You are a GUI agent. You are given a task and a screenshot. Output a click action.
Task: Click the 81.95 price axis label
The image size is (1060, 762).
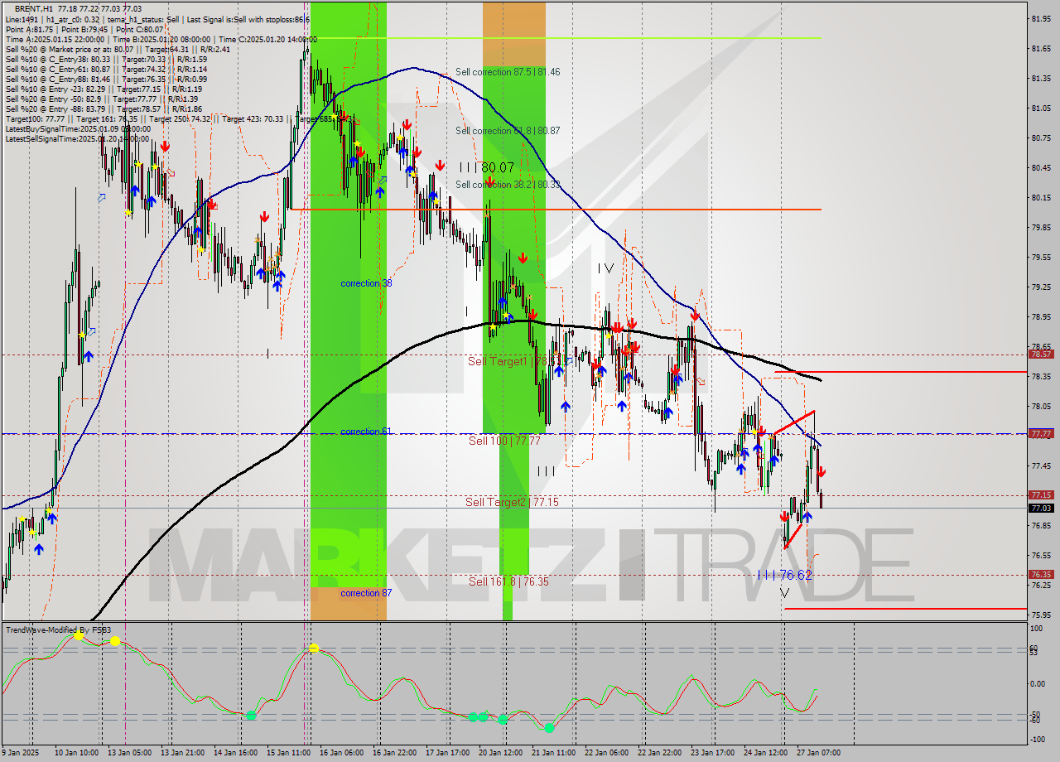coord(1041,18)
